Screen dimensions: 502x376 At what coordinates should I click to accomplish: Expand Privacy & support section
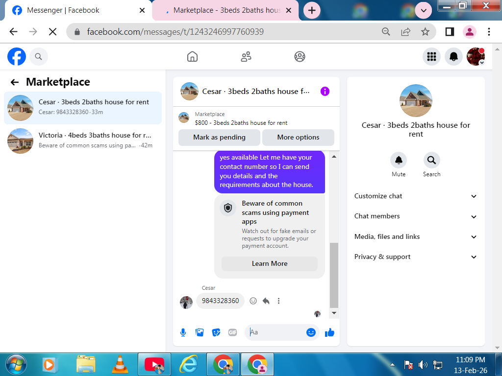(416, 257)
